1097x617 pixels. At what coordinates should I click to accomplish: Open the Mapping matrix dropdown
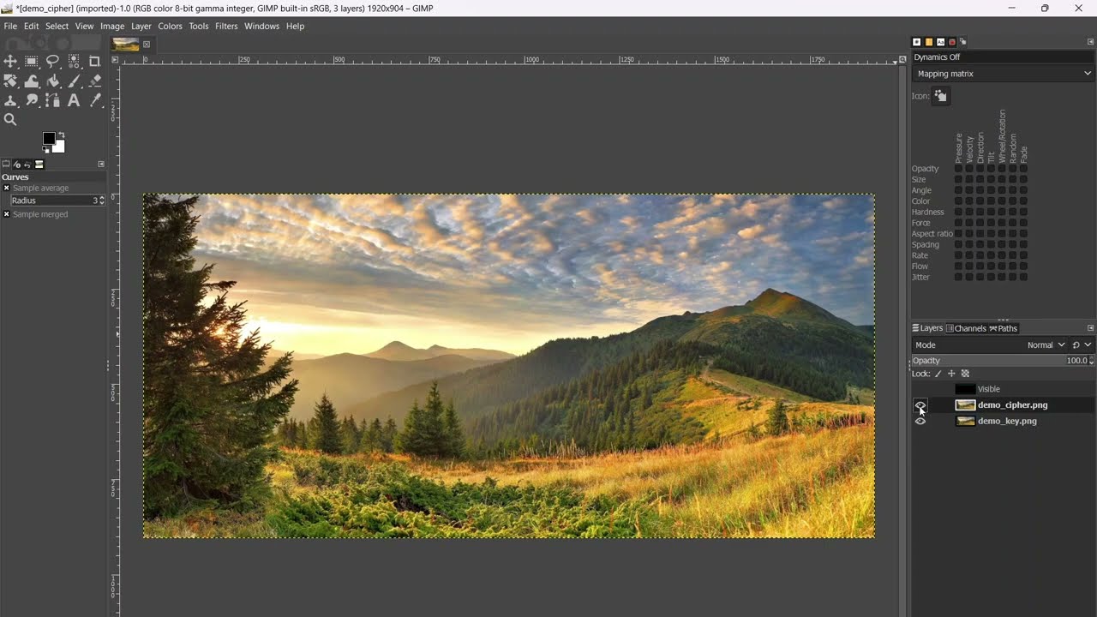coord(1003,74)
